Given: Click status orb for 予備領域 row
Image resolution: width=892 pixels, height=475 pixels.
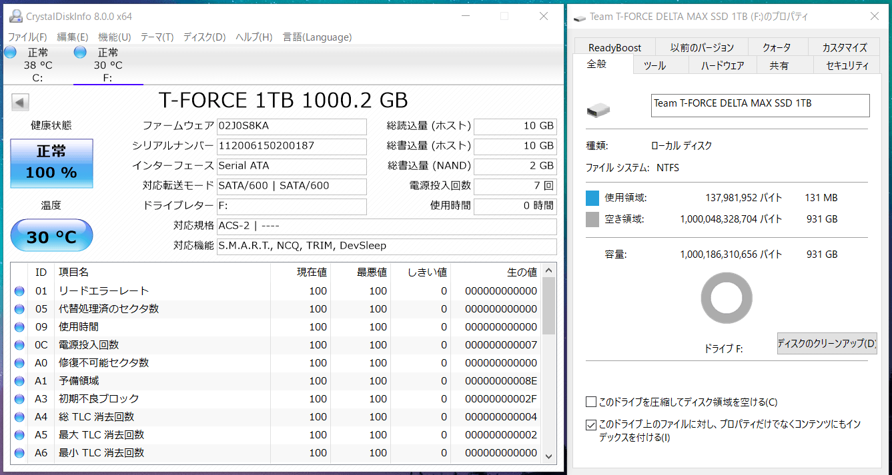Looking at the screenshot, I should pyautogui.click(x=19, y=380).
